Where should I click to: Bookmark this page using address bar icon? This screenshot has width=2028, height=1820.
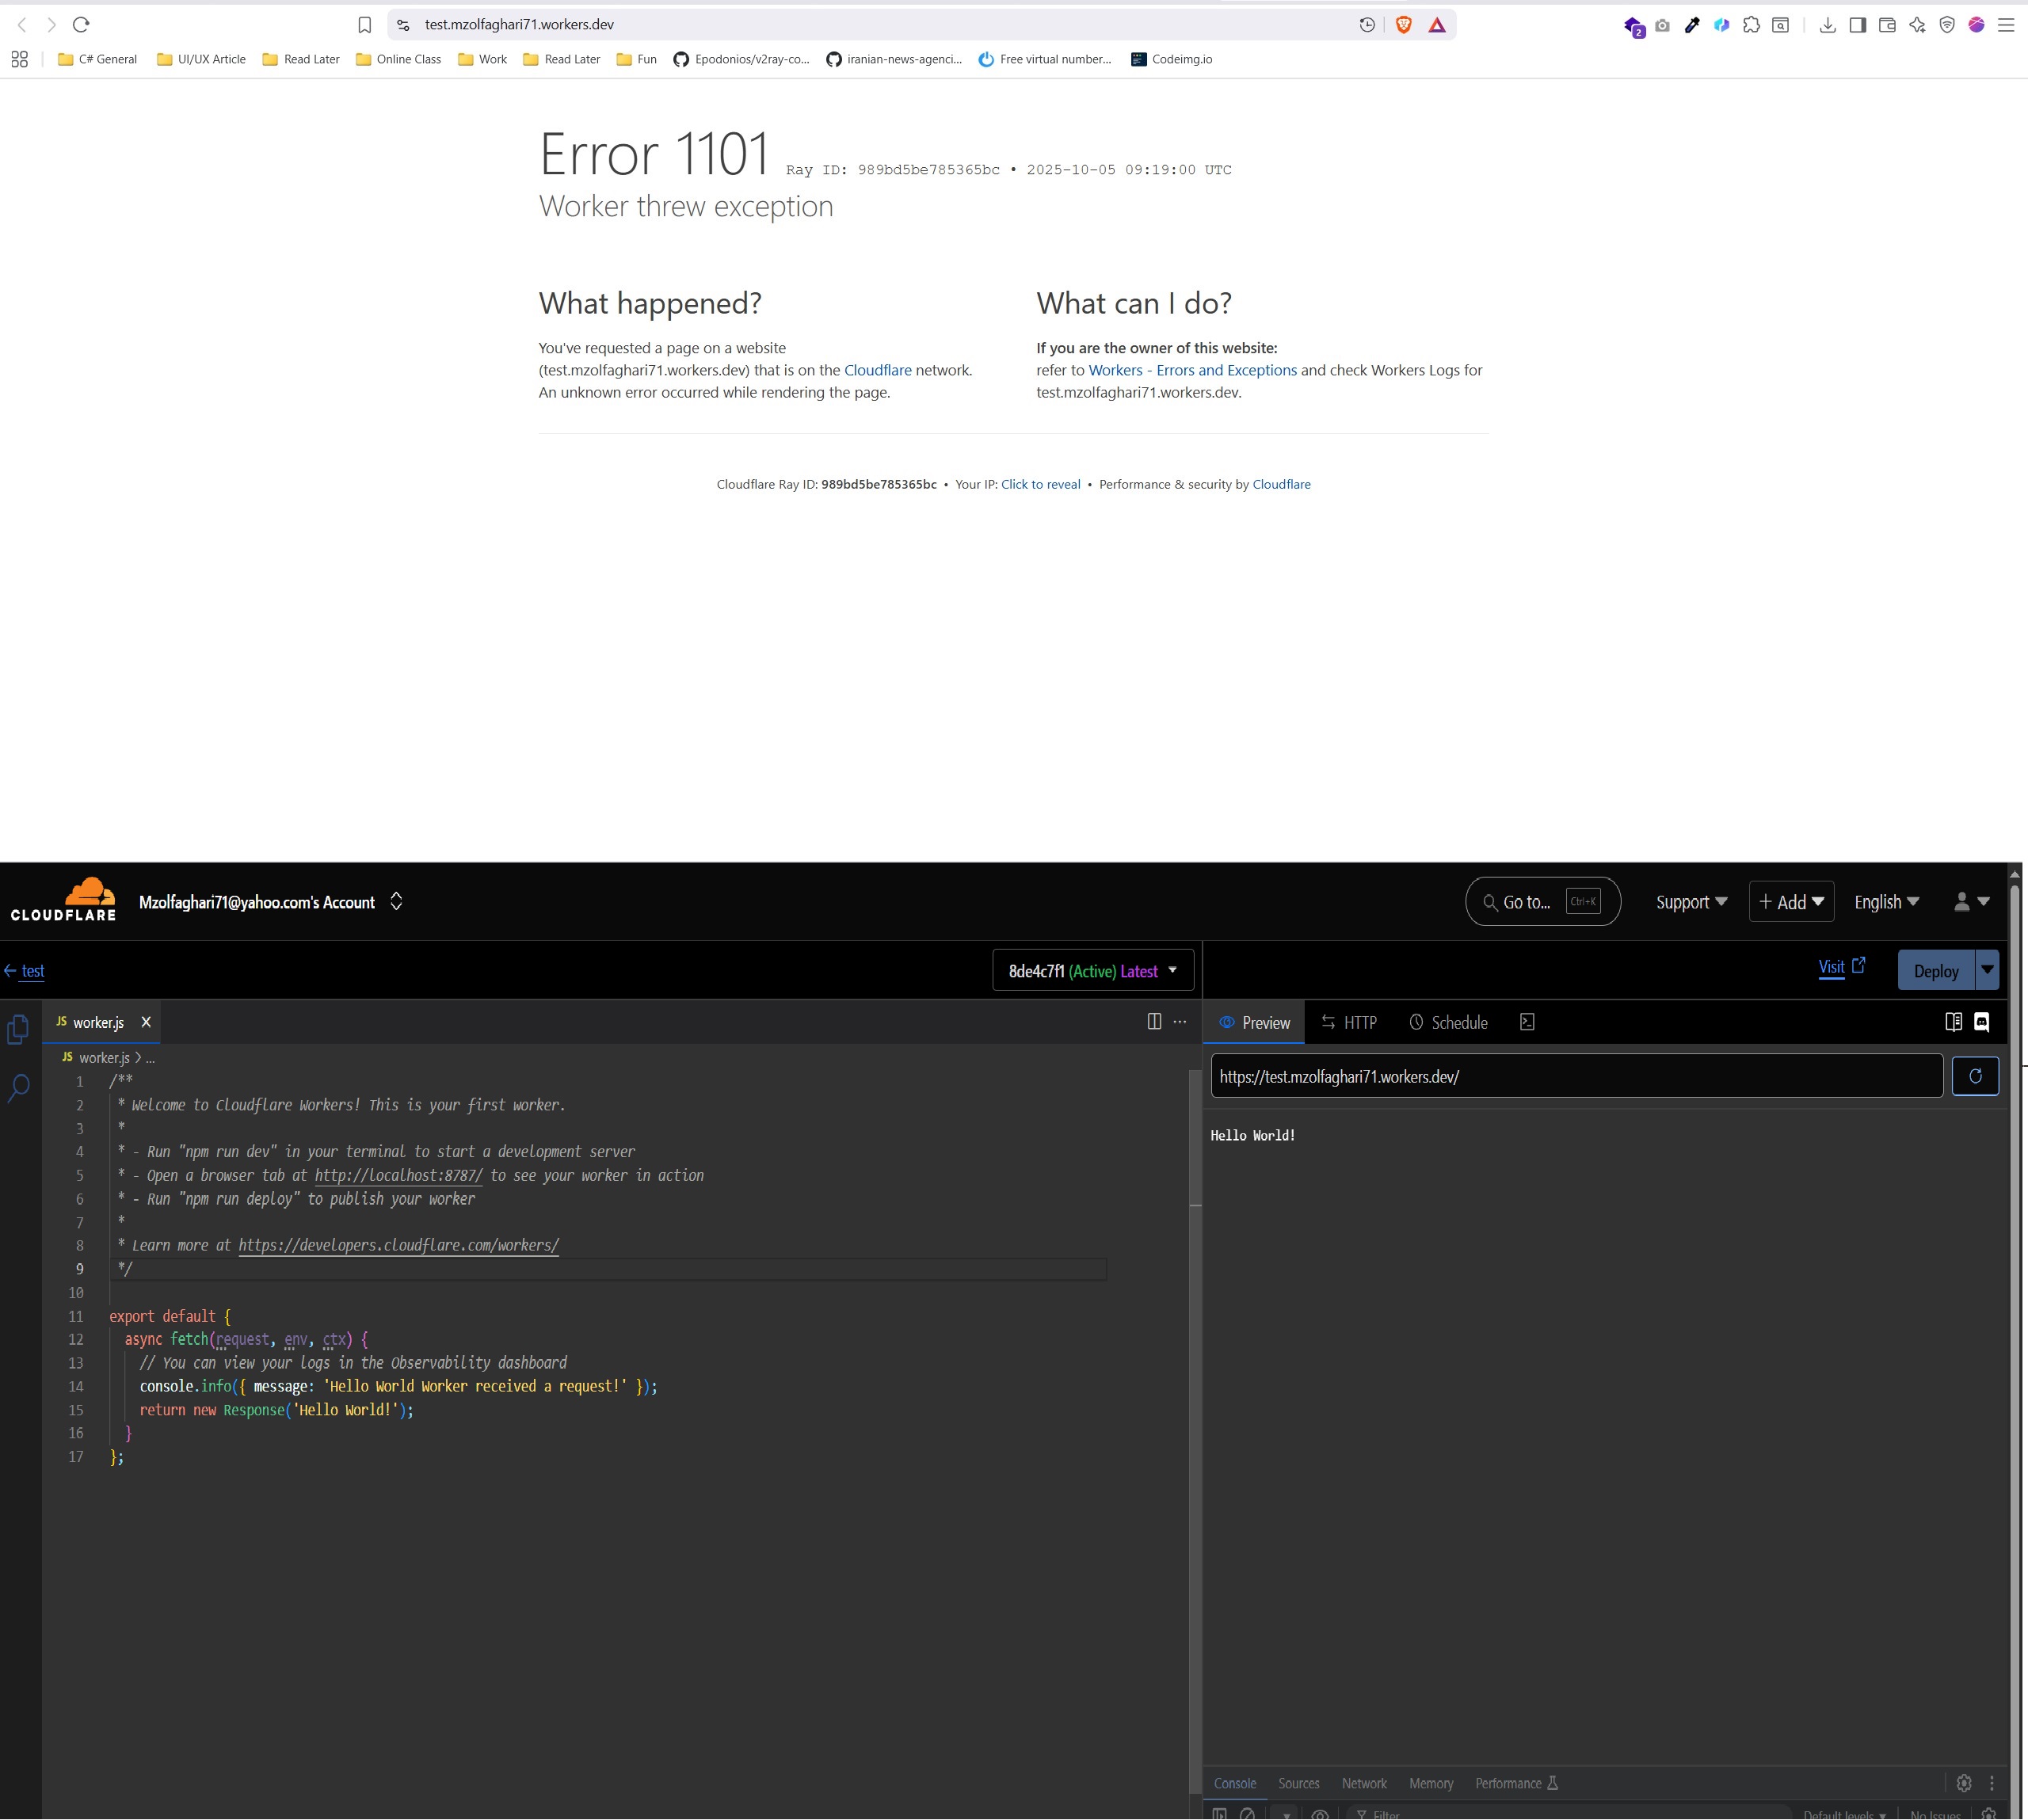click(365, 25)
